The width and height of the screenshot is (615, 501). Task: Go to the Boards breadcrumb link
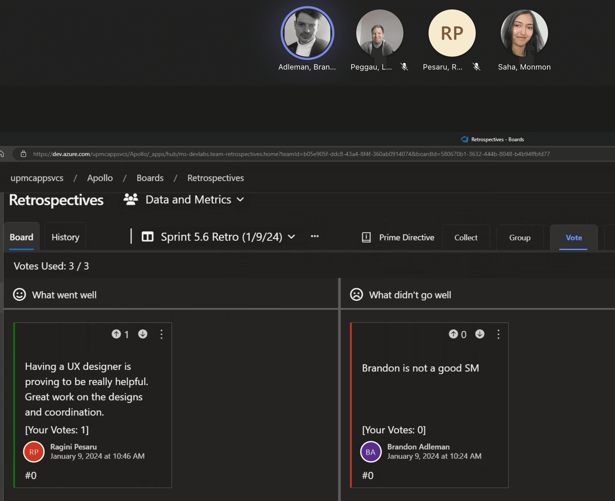(x=150, y=178)
